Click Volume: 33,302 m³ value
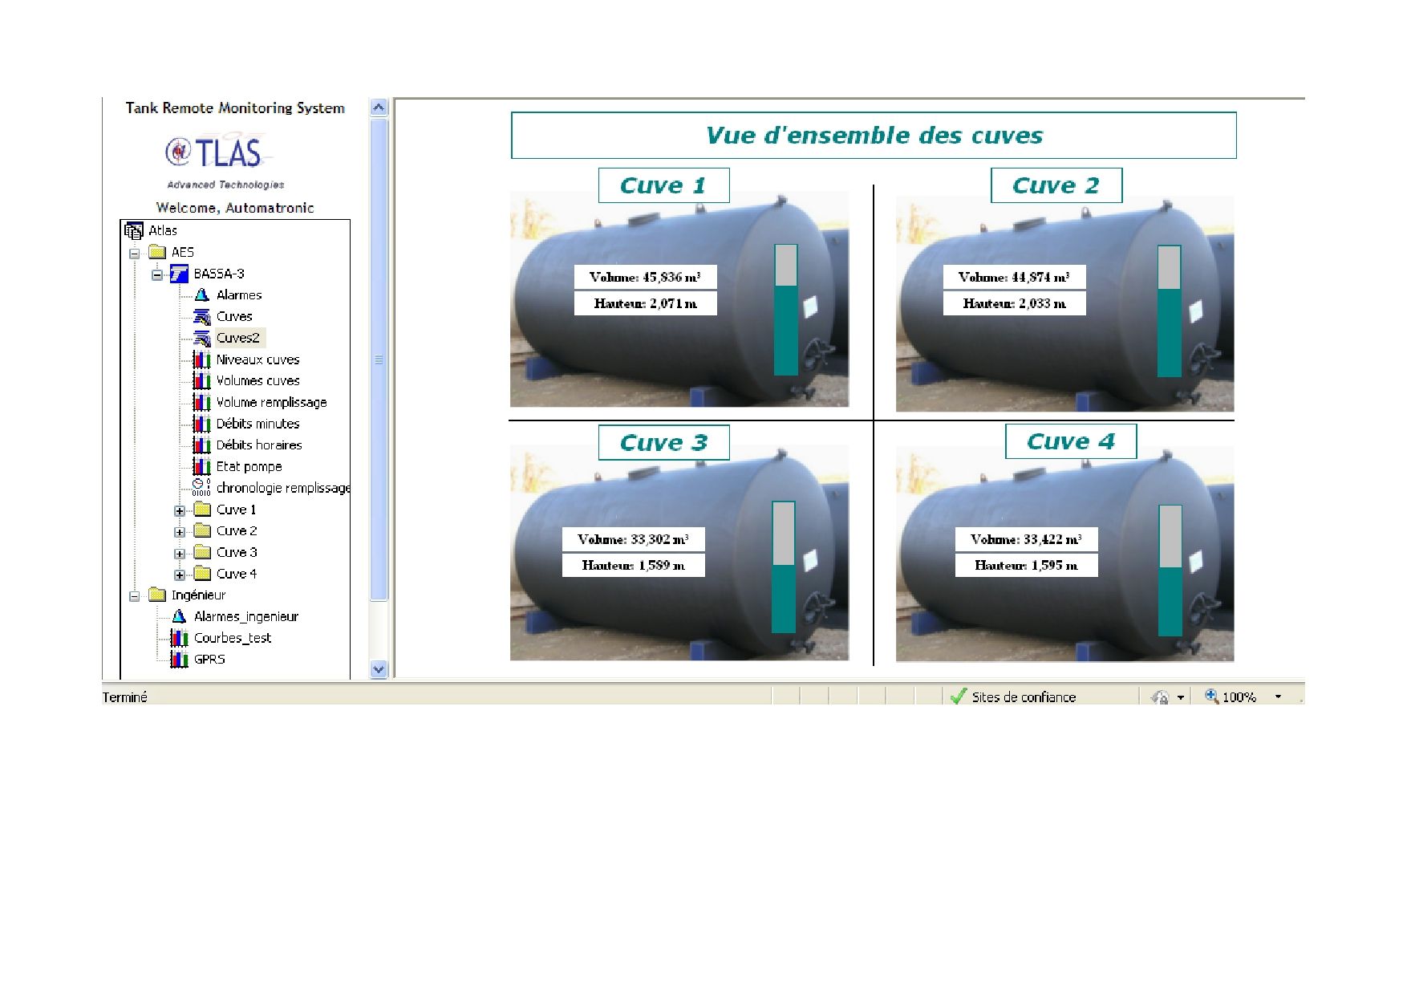 [633, 539]
